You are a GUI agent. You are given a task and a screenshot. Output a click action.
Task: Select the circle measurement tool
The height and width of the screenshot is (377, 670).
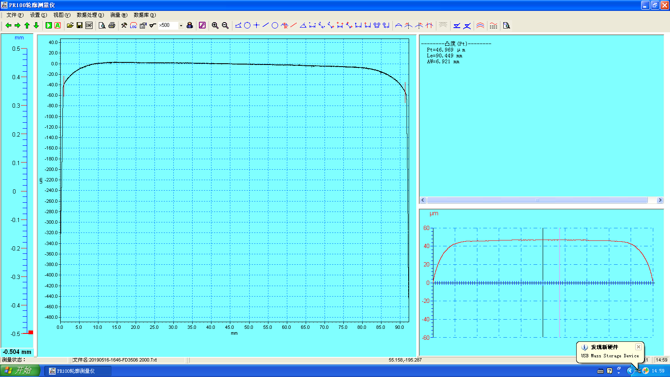[275, 26]
